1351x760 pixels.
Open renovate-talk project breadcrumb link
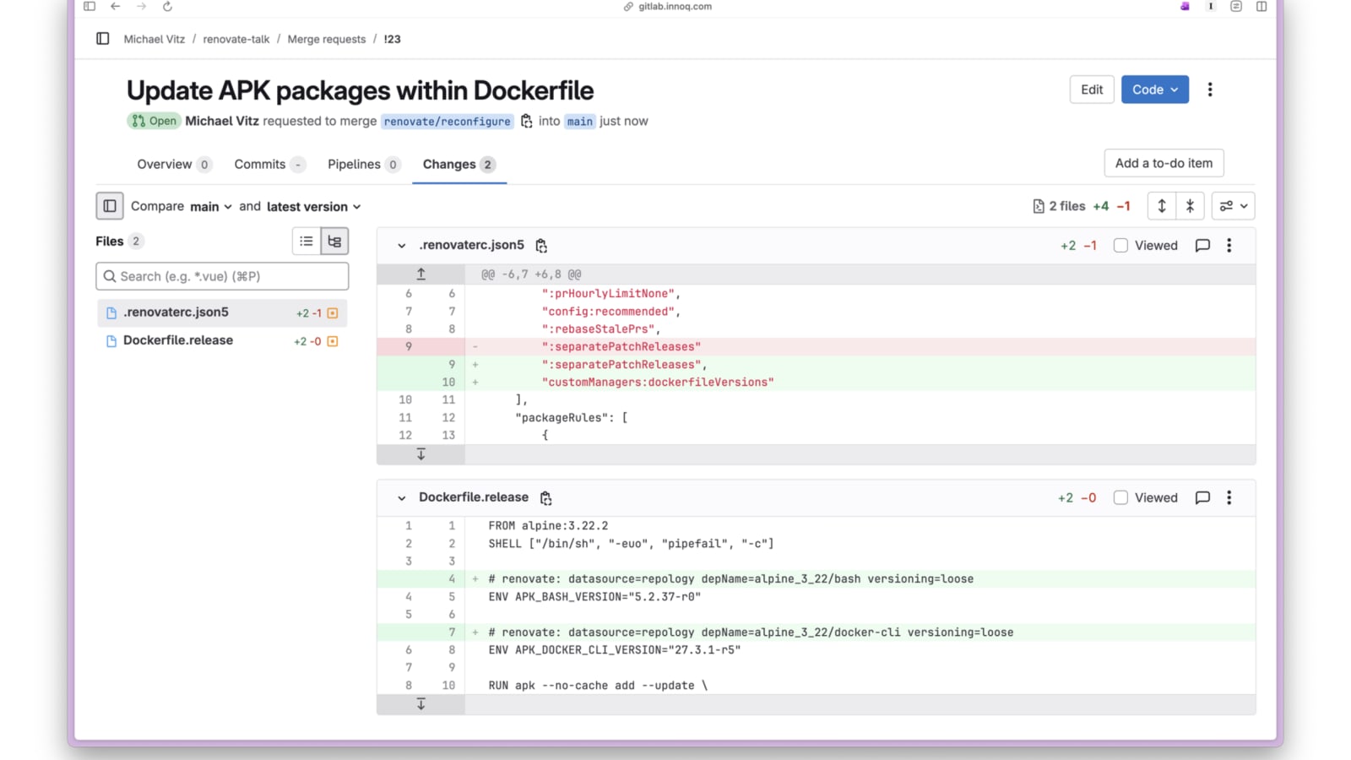(236, 39)
